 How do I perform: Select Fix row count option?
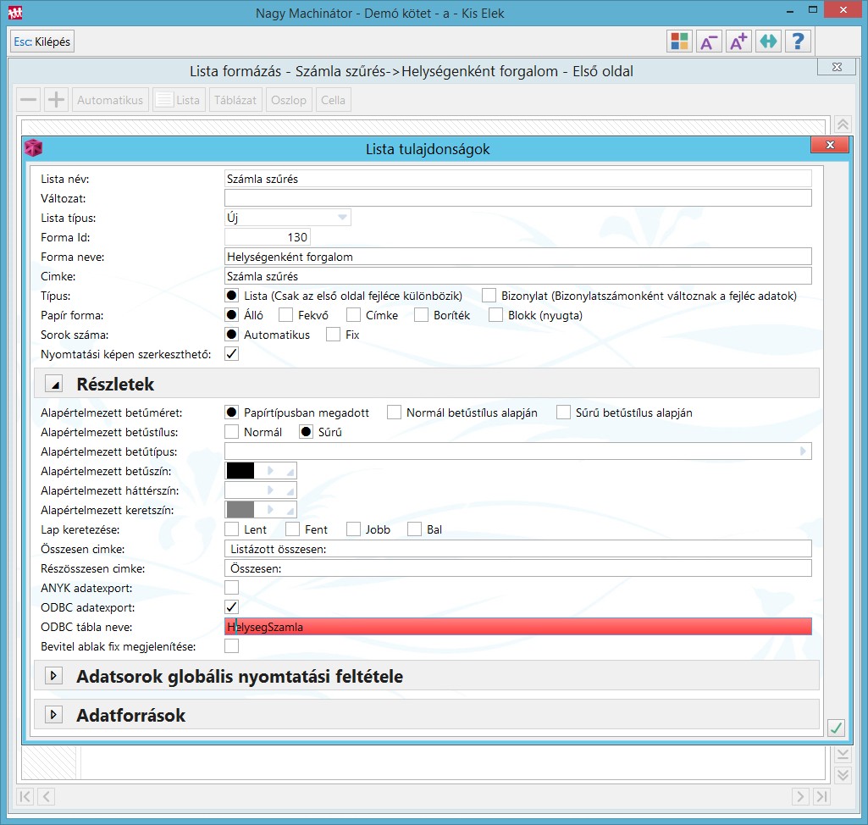(x=333, y=335)
